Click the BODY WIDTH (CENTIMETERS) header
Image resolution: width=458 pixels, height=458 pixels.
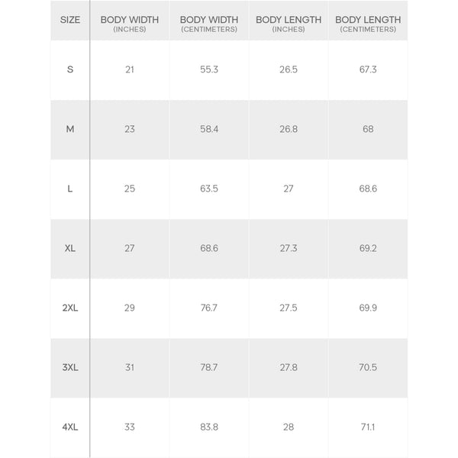[x=208, y=24]
